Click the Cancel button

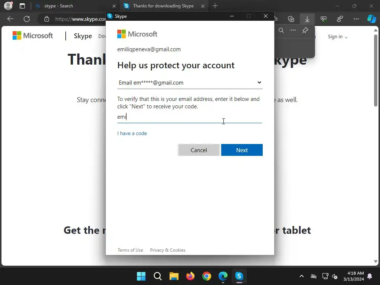tap(199, 150)
